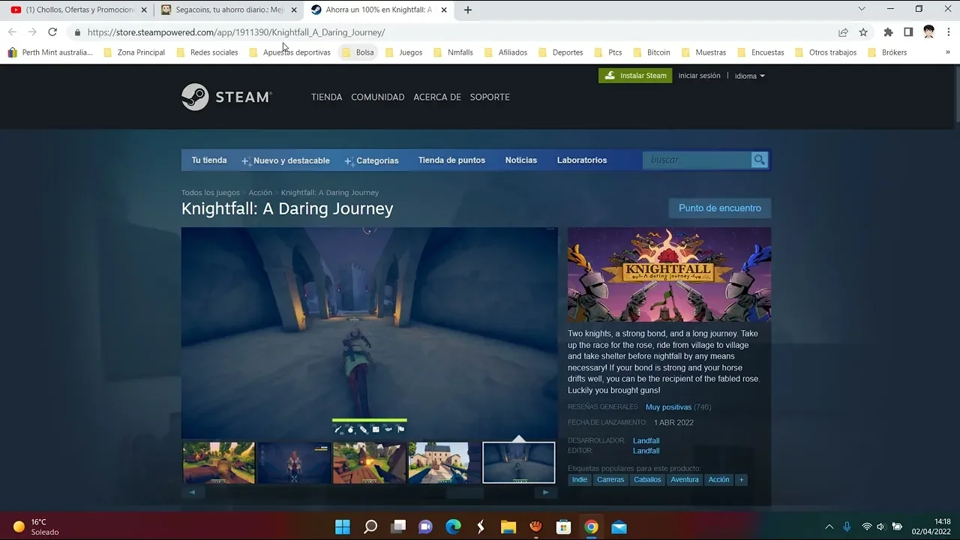Open the Redes sociales bookmark folder

tap(207, 52)
